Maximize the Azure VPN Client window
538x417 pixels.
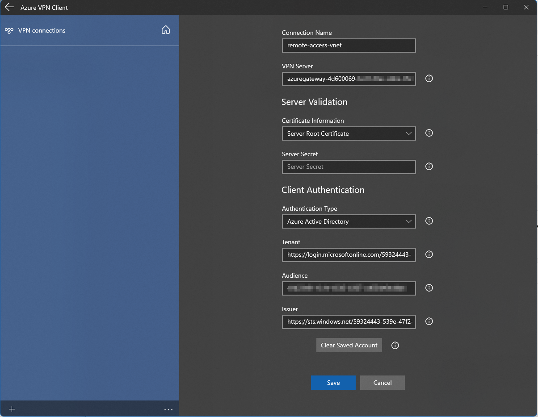(x=506, y=7)
